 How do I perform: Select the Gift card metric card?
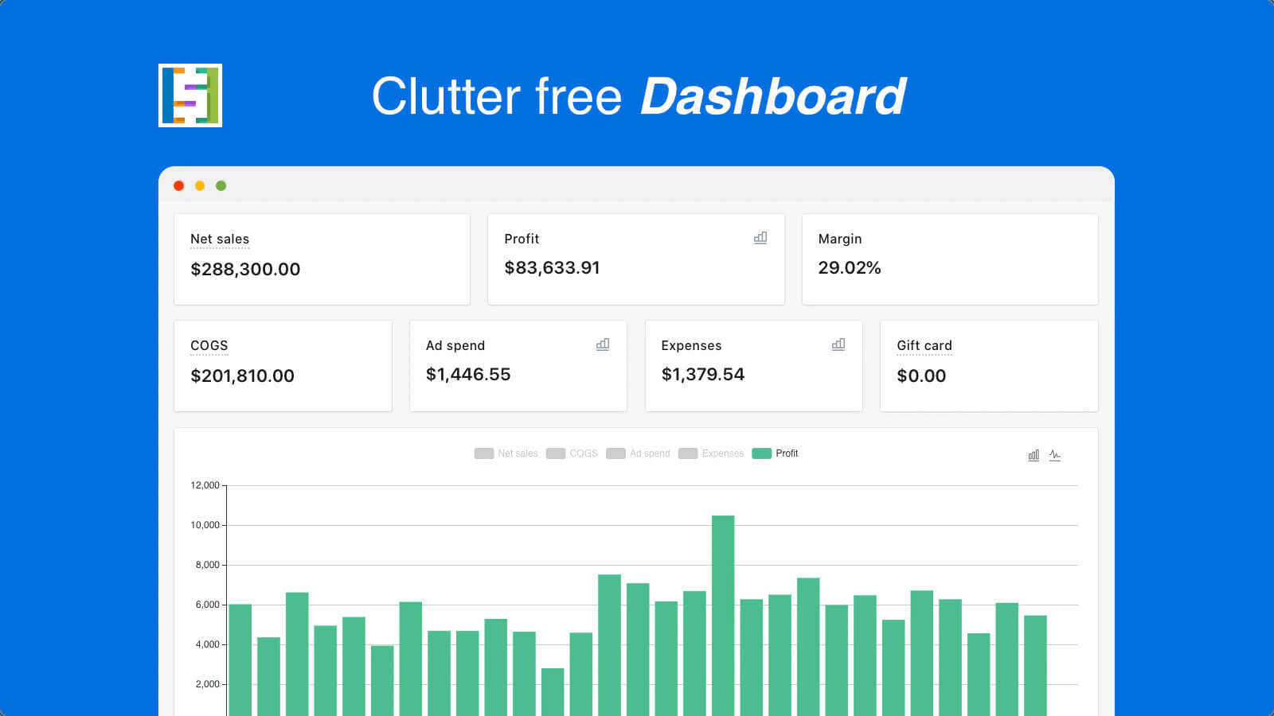(x=989, y=366)
